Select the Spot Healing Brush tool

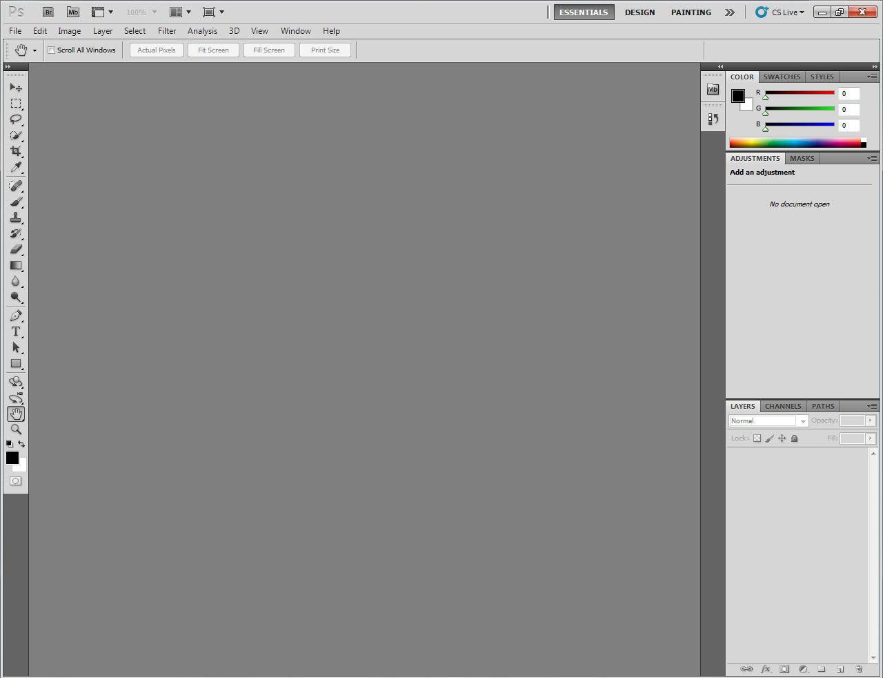point(16,186)
